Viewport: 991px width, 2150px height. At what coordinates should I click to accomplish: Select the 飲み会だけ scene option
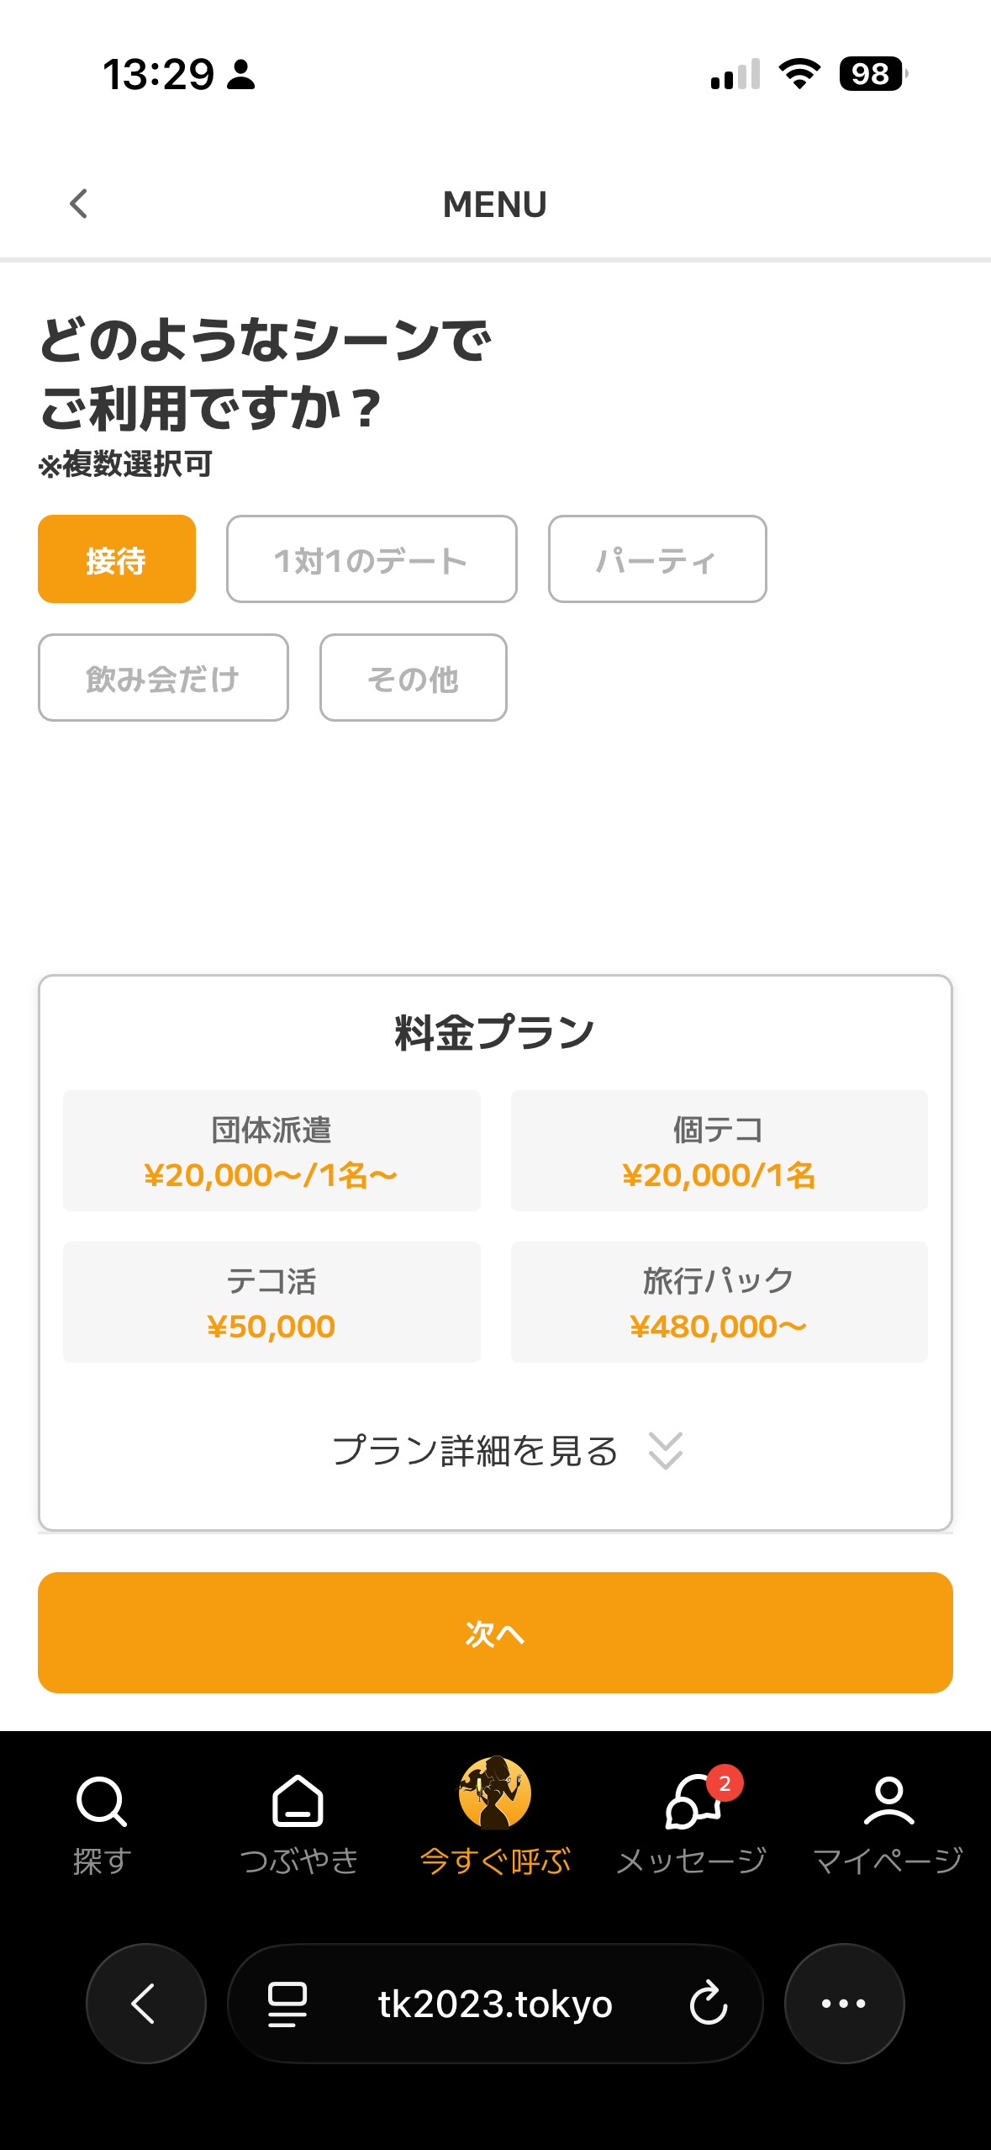coord(163,678)
